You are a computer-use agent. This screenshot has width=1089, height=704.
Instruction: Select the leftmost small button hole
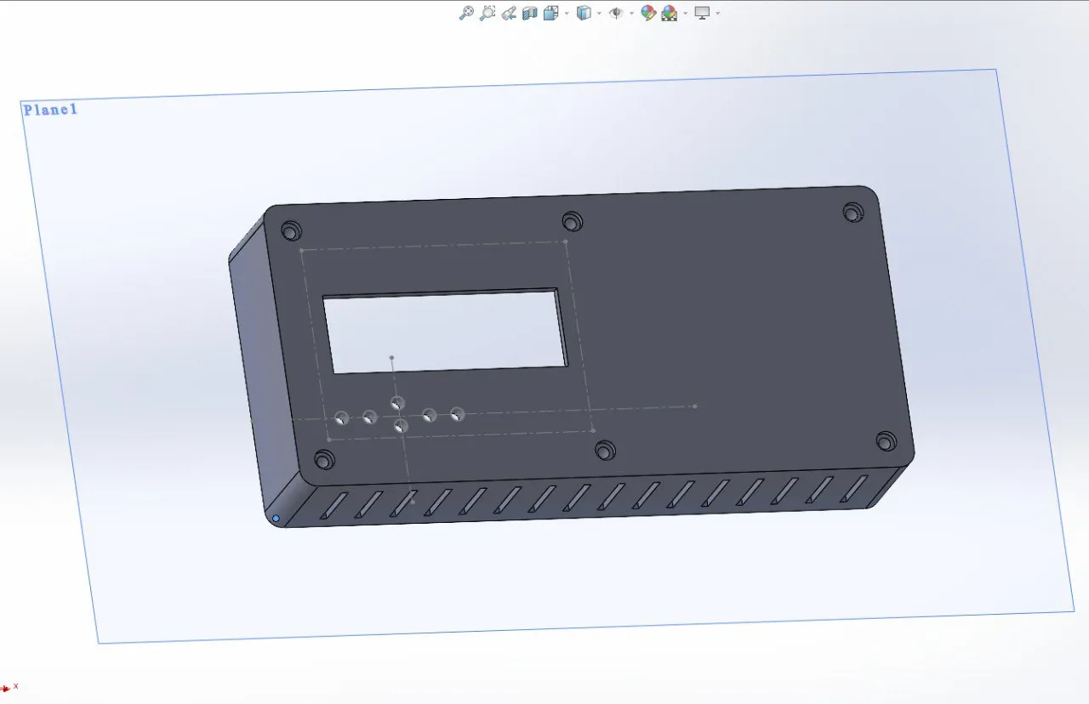(x=342, y=417)
